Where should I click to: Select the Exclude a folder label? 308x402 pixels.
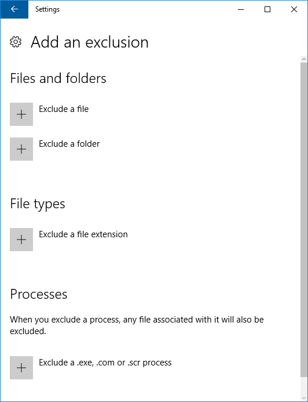coord(69,144)
